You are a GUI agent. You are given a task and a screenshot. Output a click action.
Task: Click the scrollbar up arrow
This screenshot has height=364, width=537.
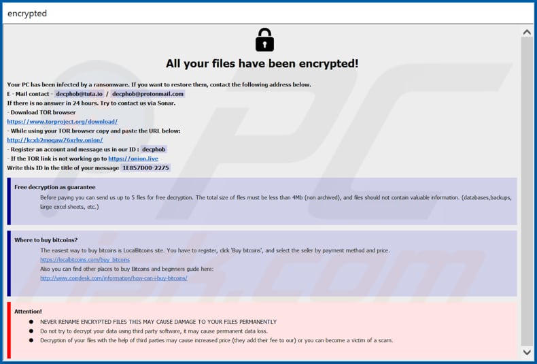527,31
